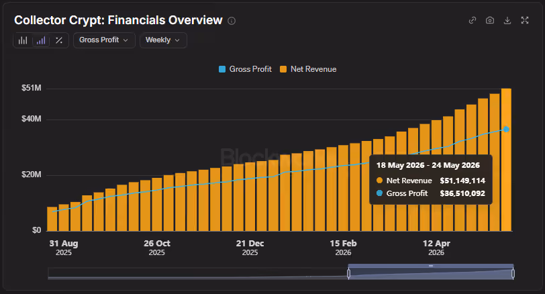Click the right handle of range slider
The height and width of the screenshot is (294, 545).
(x=513, y=273)
